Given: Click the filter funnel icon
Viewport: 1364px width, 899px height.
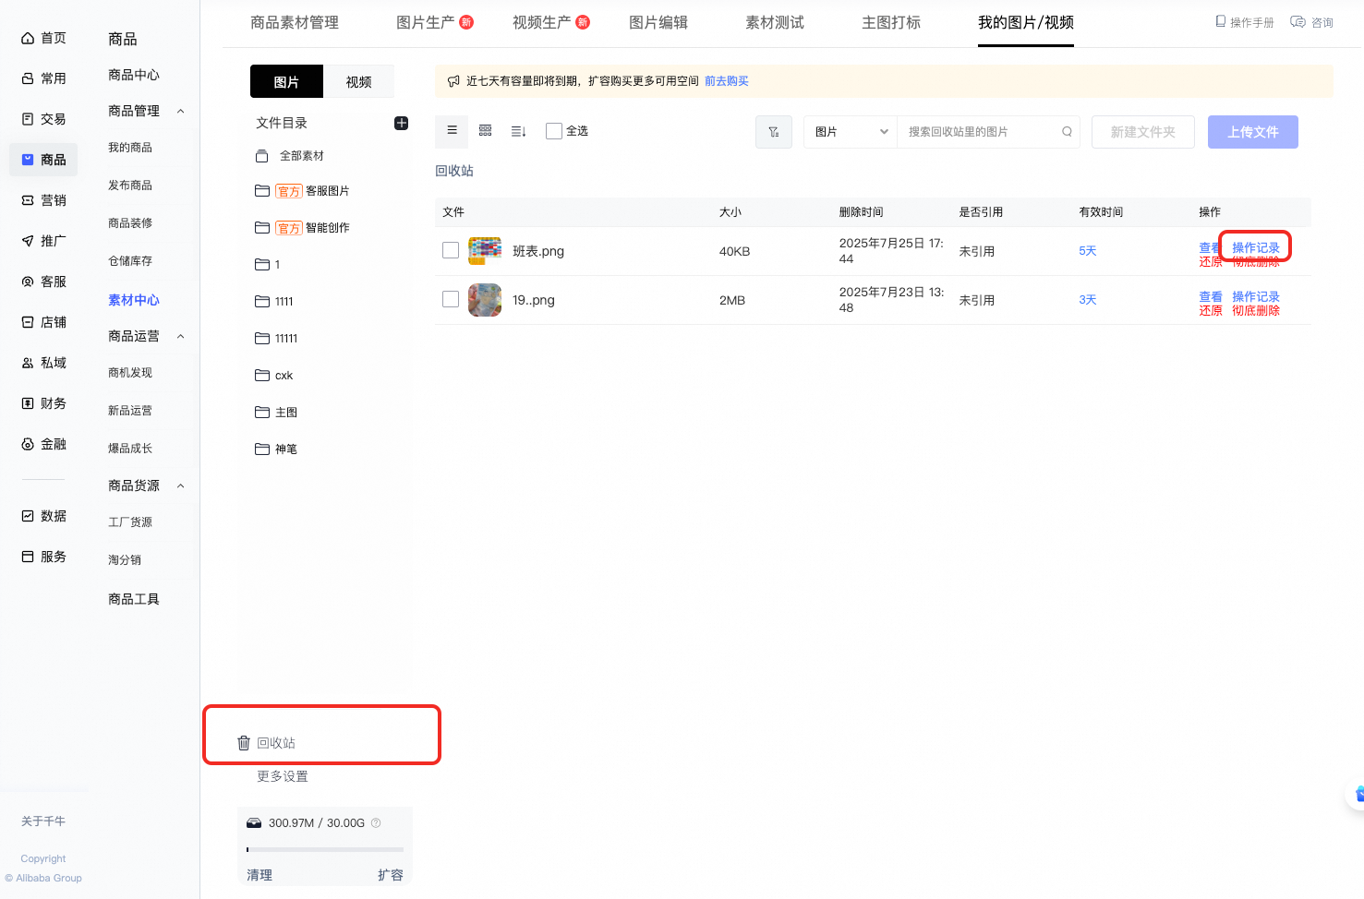Looking at the screenshot, I should tap(774, 132).
